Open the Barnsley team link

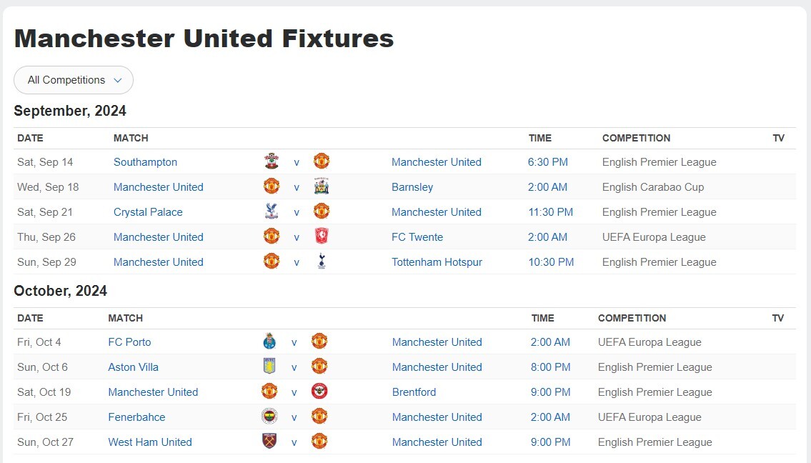pos(412,187)
